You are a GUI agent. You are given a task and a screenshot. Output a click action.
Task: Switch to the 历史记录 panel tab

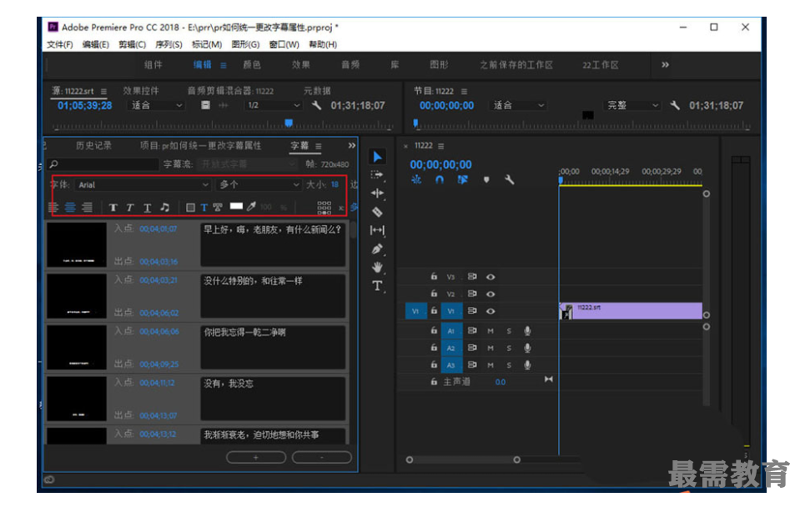coord(93,145)
